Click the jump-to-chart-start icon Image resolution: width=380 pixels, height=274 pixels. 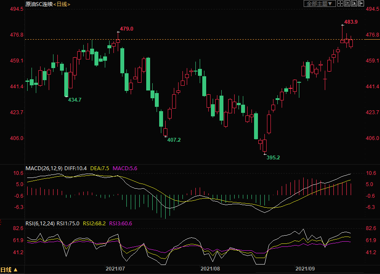347,3
